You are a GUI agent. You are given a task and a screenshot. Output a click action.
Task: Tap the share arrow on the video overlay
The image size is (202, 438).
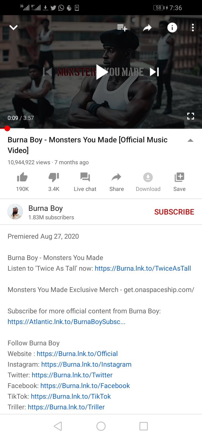tap(147, 28)
